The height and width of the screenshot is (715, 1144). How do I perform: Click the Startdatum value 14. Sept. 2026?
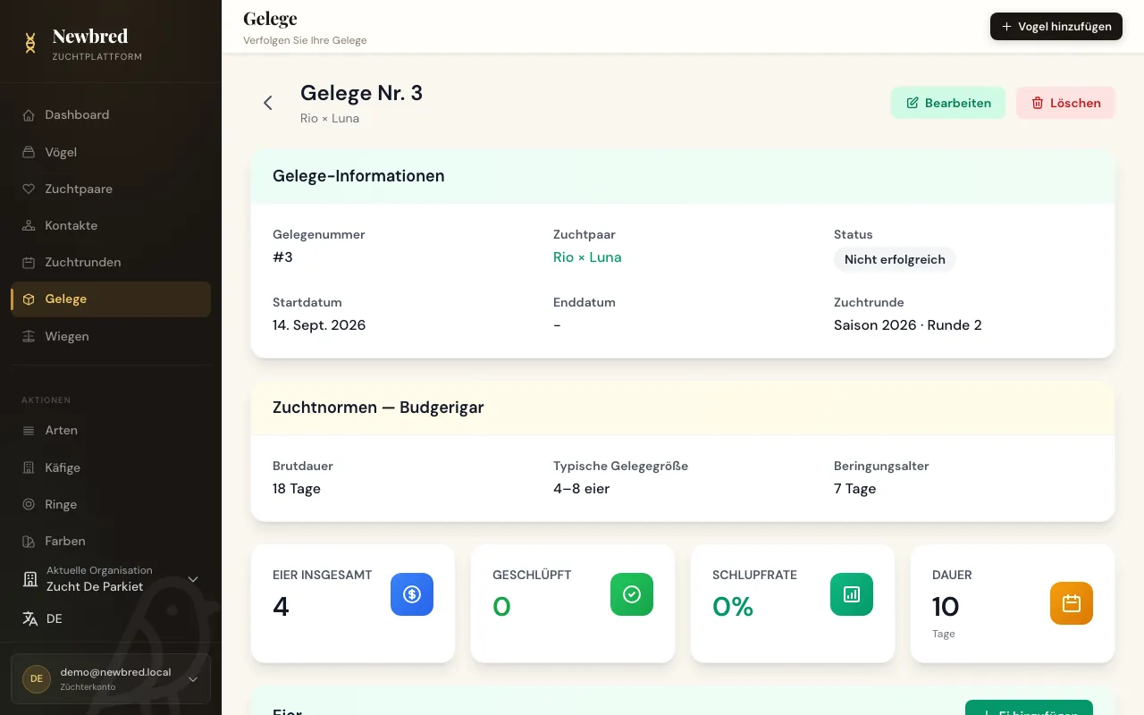[x=319, y=325]
